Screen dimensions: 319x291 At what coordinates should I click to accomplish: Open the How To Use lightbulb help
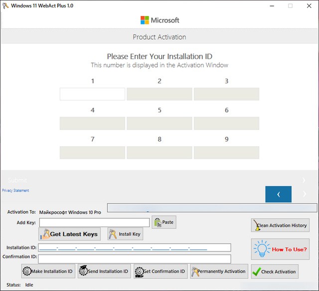click(280, 249)
